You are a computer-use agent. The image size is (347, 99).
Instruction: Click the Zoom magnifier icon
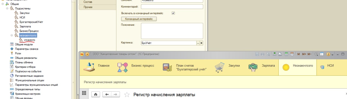[x=316, y=54]
